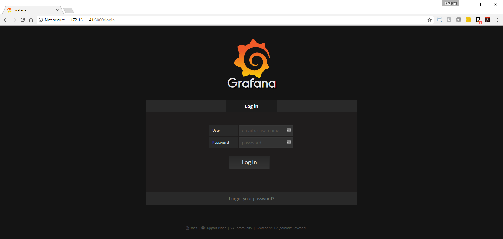
Task: Close the Grafana browser tab
Action: point(57,10)
